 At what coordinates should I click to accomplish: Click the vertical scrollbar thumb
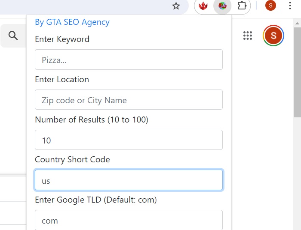tap(297, 72)
